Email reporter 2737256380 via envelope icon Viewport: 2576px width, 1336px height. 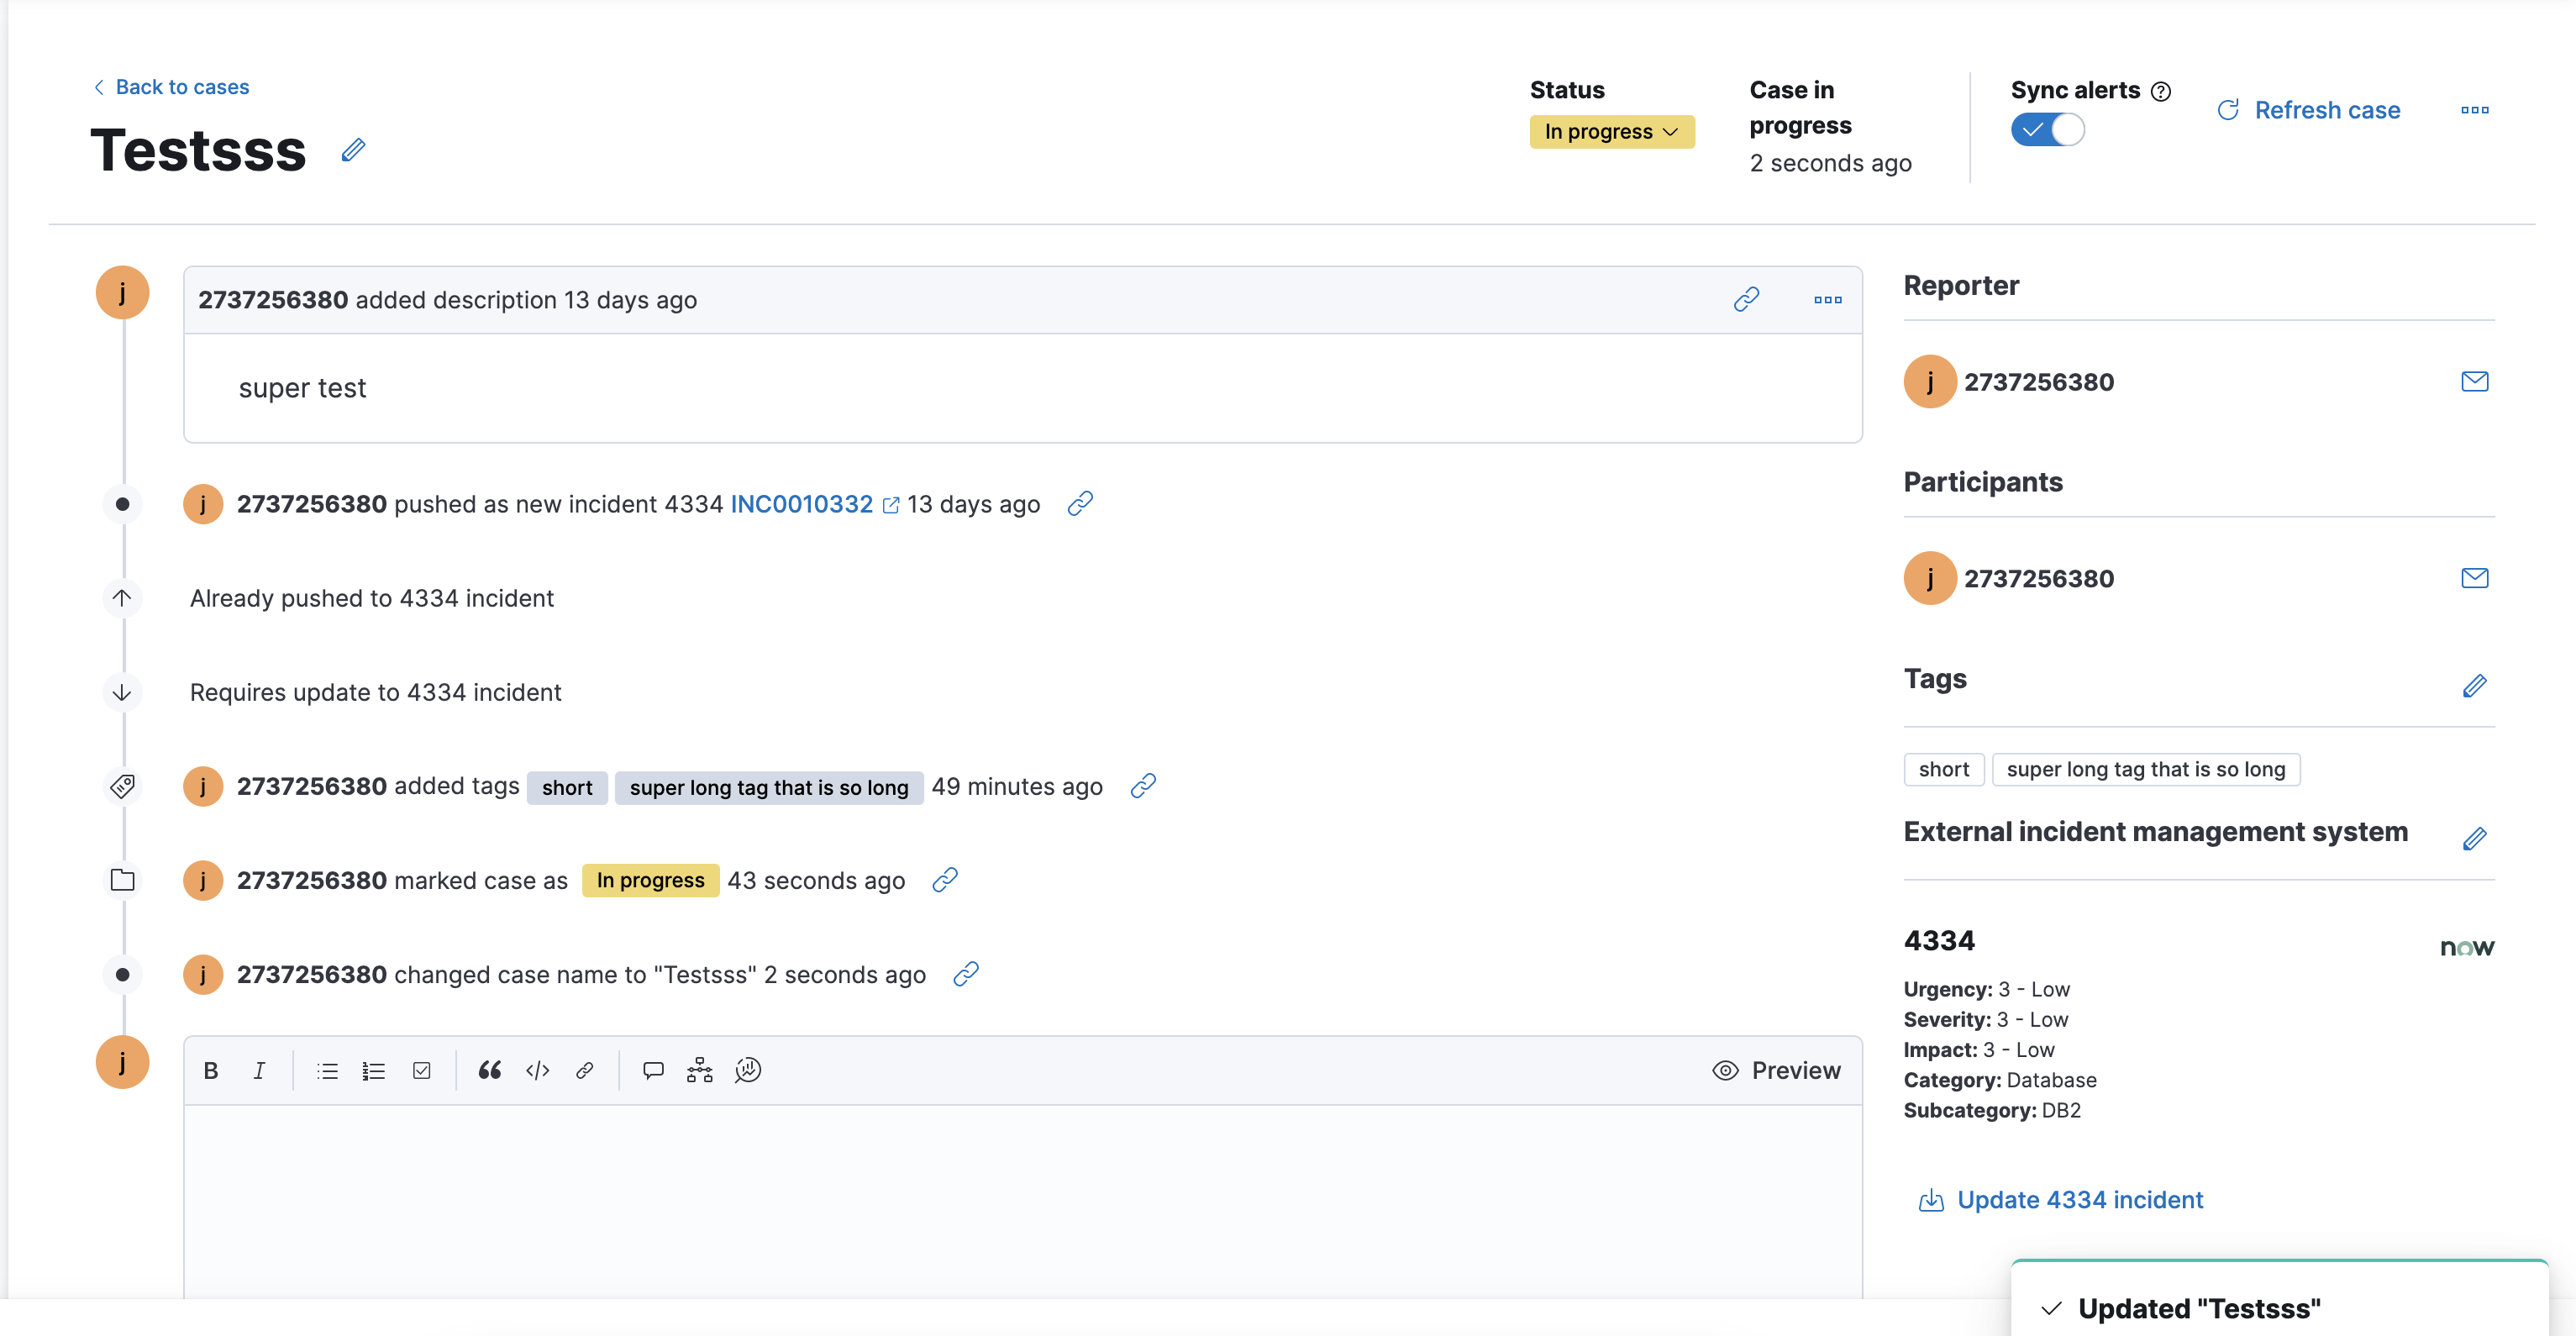(2475, 381)
